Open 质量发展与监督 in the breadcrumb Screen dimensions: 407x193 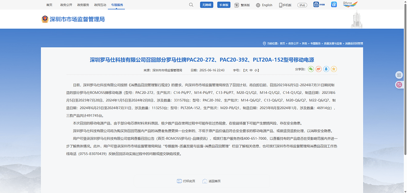(333, 44)
